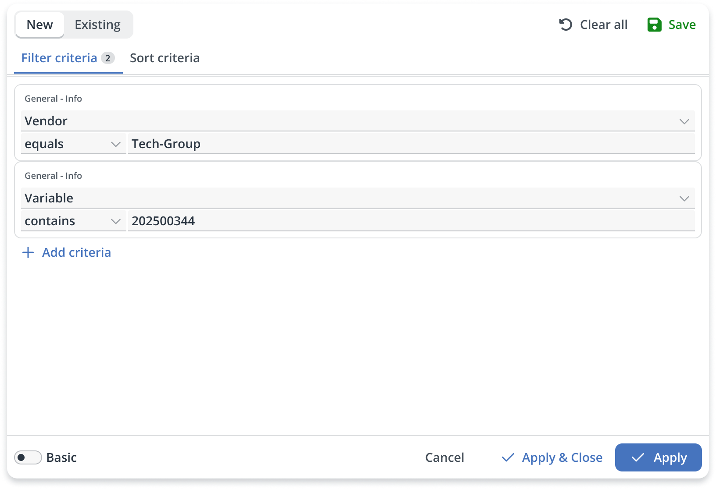
Task: Click the green floppy disk Save icon
Action: pyautogui.click(x=654, y=25)
